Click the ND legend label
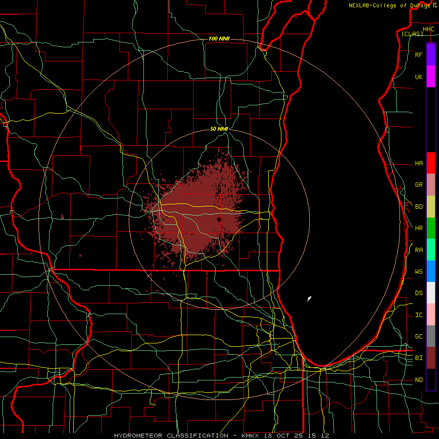The height and width of the screenshot is (439, 439). tap(419, 380)
